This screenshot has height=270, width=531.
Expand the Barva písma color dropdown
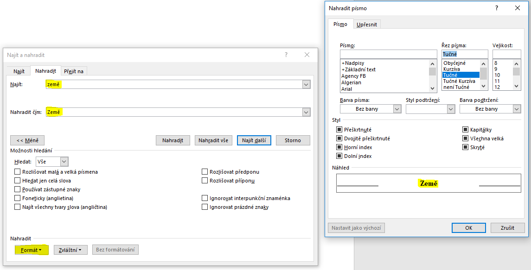pyautogui.click(x=397, y=109)
